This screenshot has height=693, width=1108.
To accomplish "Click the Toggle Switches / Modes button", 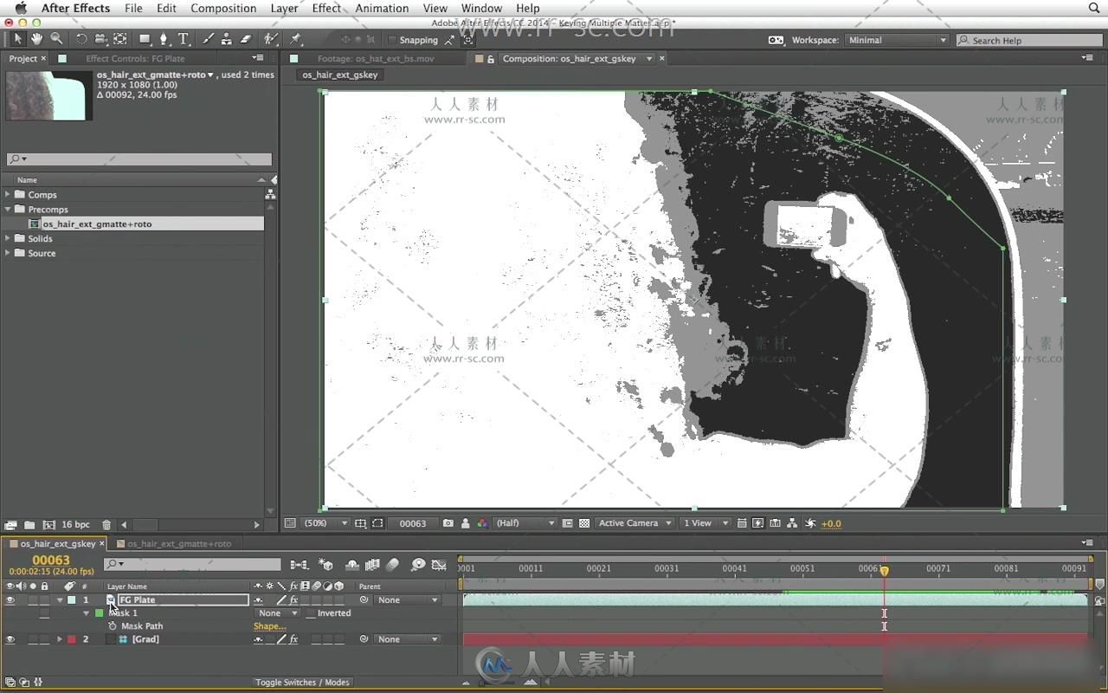I will tap(302, 683).
